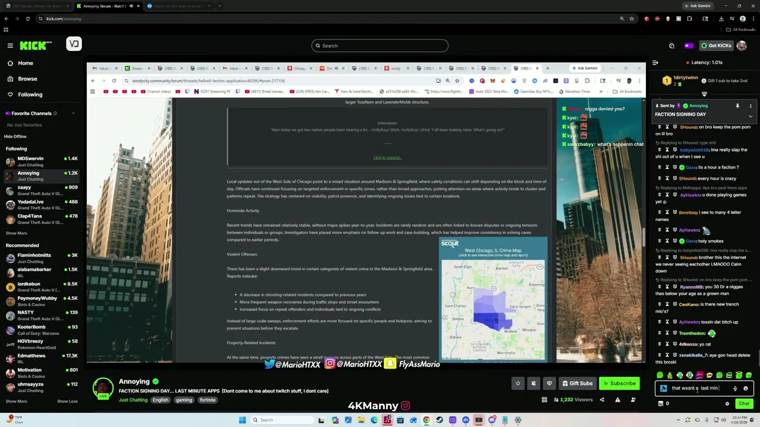Open Steam from the taskbar
The width and height of the screenshot is (760, 427).
(439, 420)
